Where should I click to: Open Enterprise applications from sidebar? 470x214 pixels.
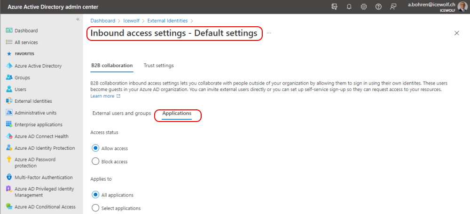click(x=39, y=124)
